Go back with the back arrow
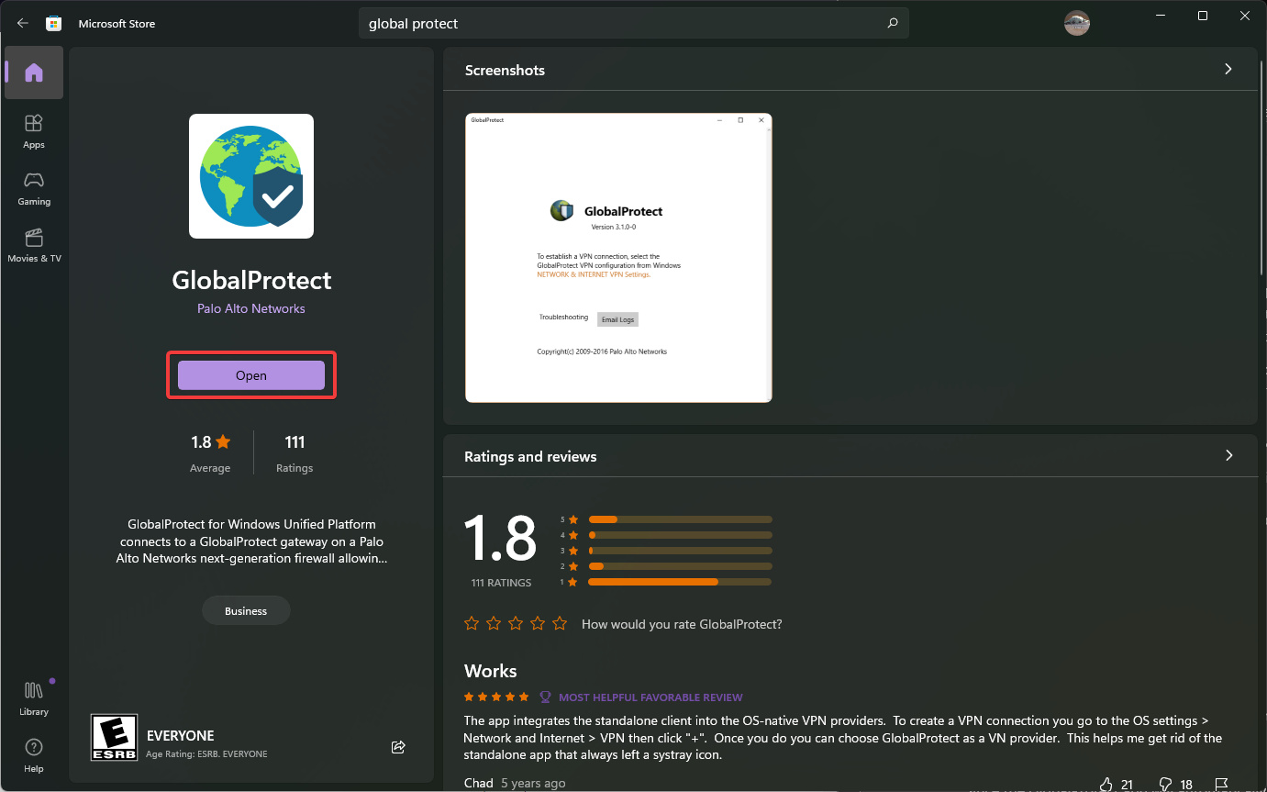Image resolution: width=1267 pixels, height=792 pixels. tap(23, 23)
